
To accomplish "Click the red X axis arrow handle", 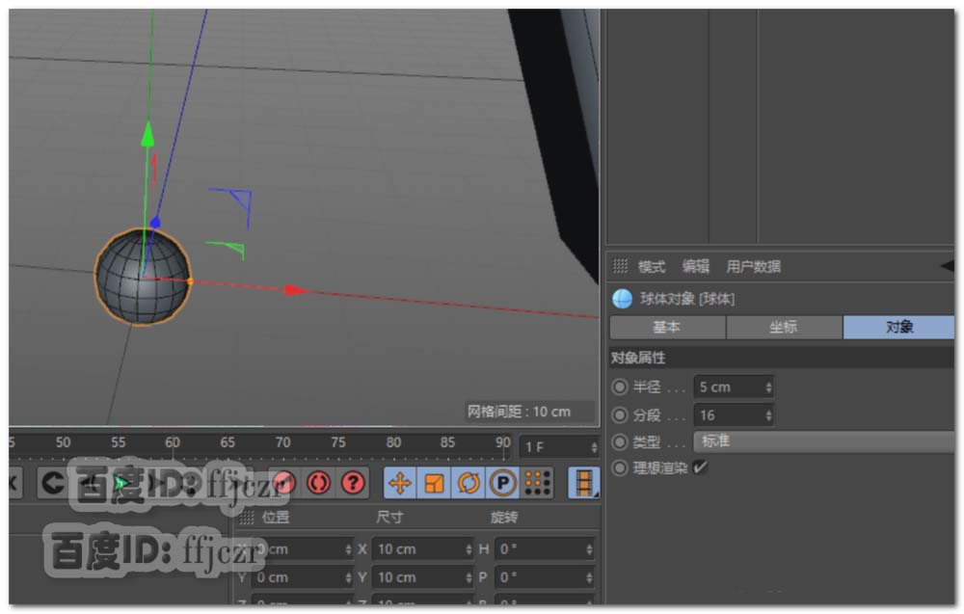I will coord(297,290).
